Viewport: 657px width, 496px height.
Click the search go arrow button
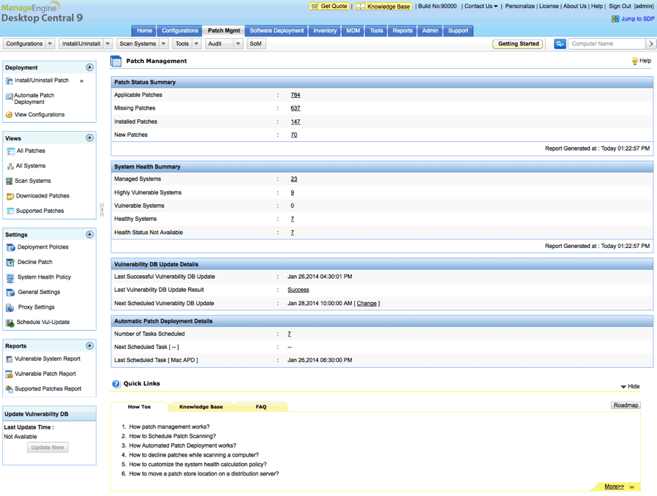point(650,44)
